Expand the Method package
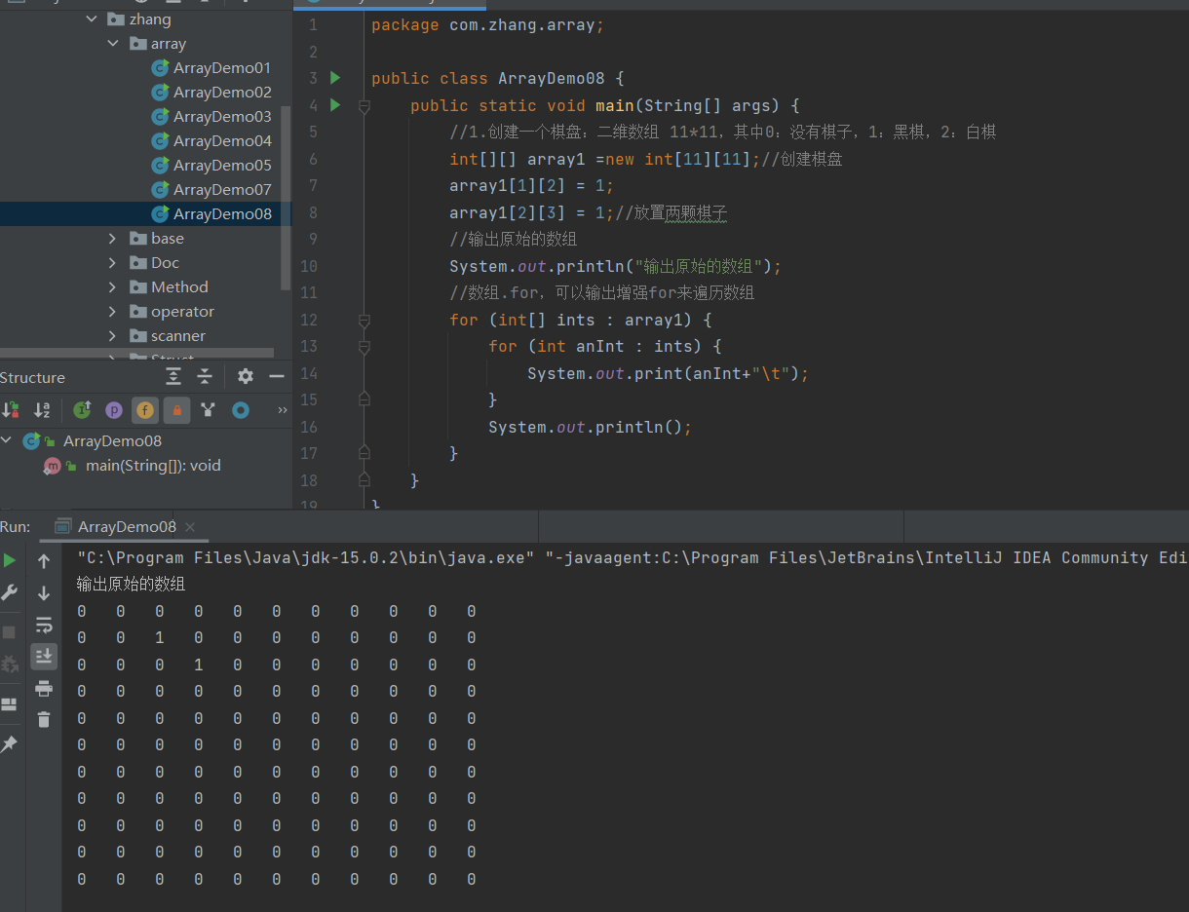1189x912 pixels. pos(113,287)
